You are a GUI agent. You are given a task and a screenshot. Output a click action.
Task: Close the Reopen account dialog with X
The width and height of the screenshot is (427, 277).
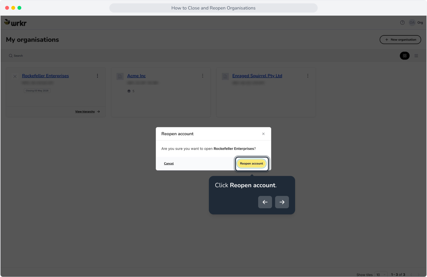[263, 134]
